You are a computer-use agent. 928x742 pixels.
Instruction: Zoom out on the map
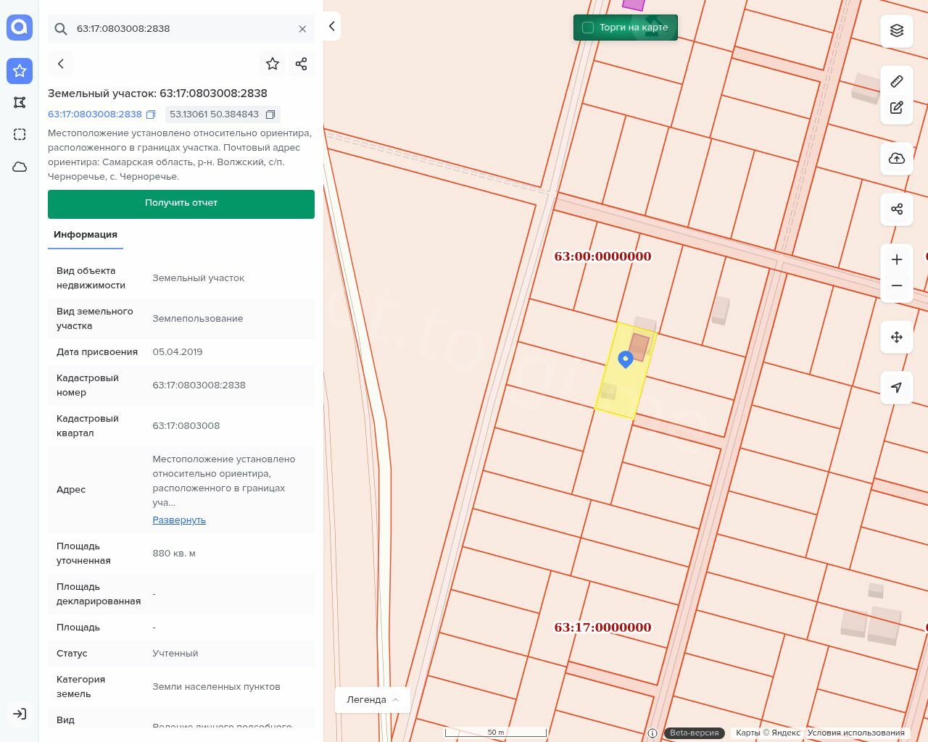pos(897,285)
